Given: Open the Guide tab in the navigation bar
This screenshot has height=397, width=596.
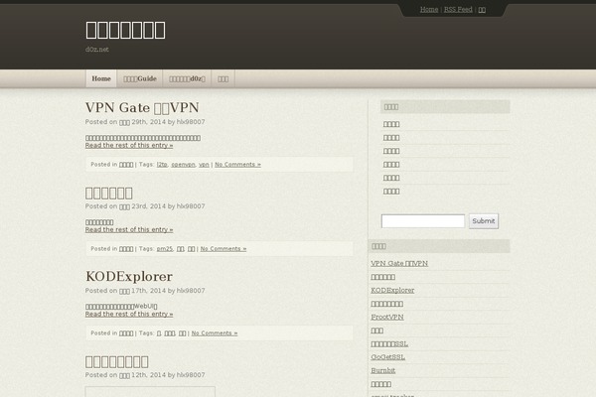Looking at the screenshot, I should (140, 78).
